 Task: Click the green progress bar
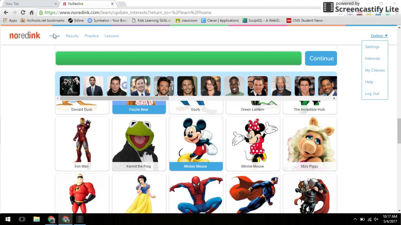point(179,58)
